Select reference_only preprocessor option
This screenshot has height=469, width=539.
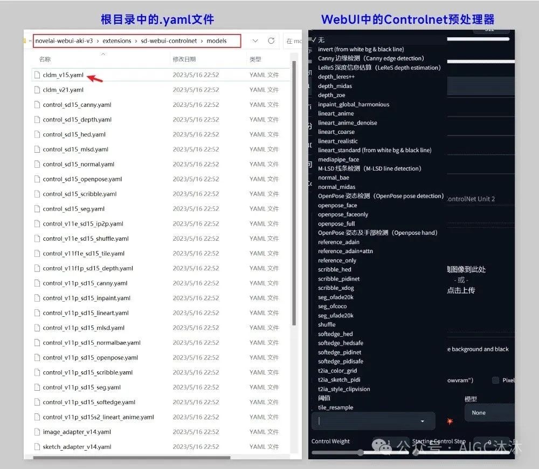tap(337, 261)
